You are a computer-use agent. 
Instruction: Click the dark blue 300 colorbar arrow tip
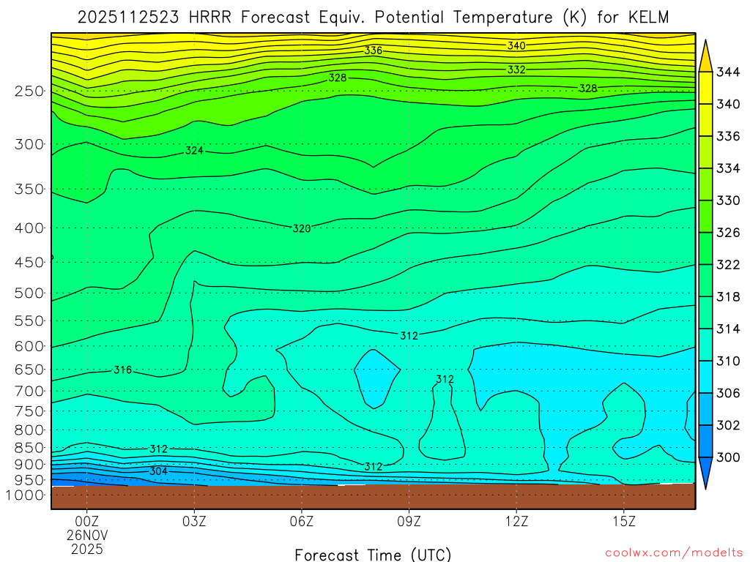coord(705,473)
